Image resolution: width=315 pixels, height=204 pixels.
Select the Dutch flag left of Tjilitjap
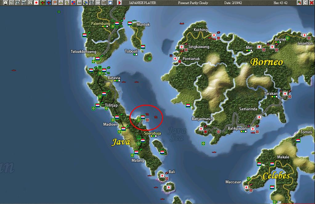click(98, 105)
